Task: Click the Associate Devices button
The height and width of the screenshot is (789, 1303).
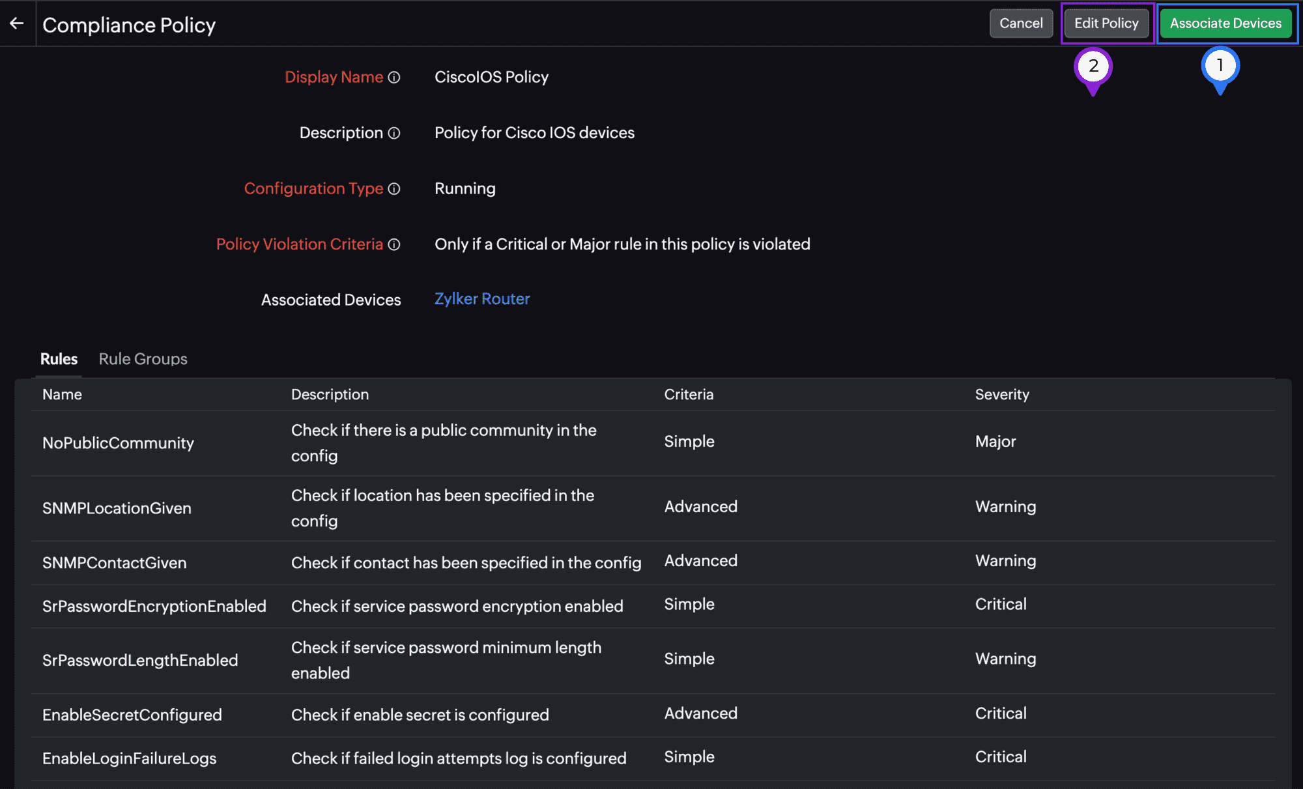Action: pos(1225,23)
